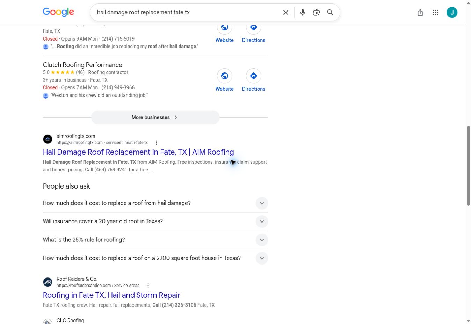Expand 20 year old roof insurance question

262,221
